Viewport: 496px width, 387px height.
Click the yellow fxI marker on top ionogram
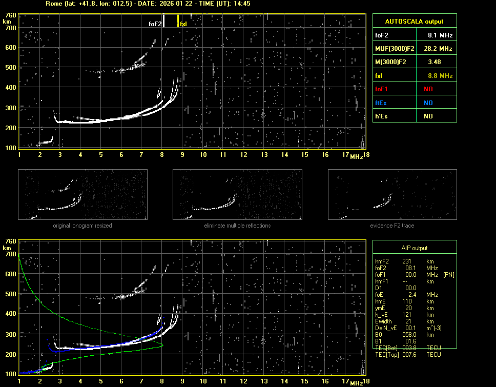178,21
